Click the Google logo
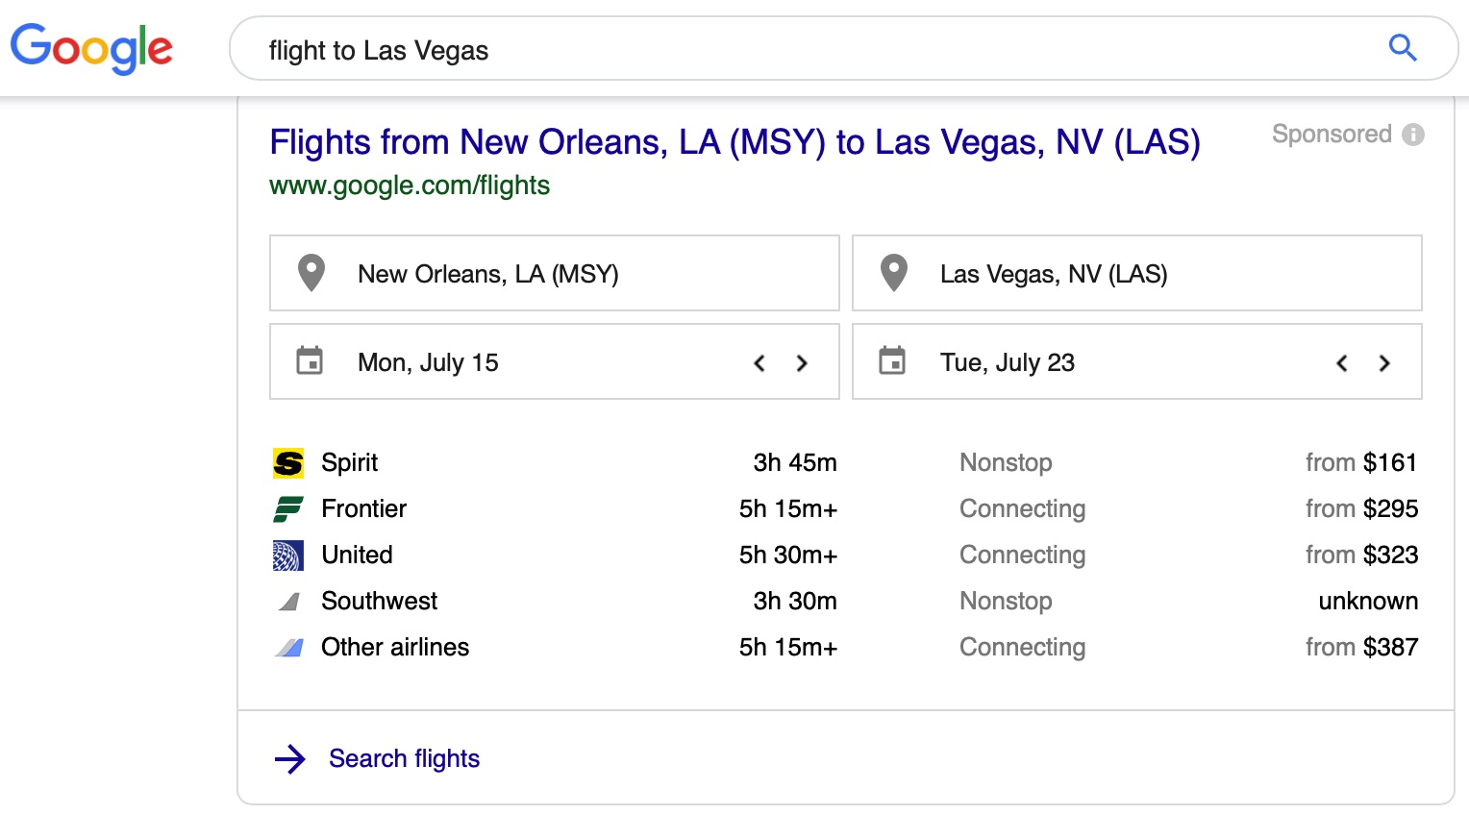 (91, 49)
